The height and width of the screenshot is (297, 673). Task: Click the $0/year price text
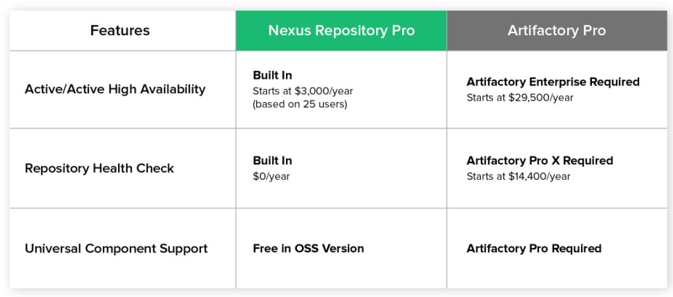(x=271, y=176)
